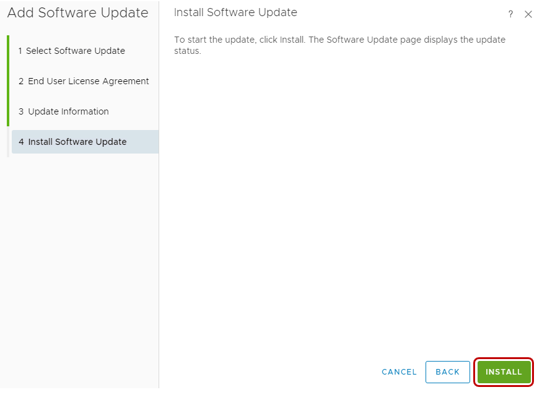
Task: Click the green indicator beside step 3
Action: (7, 111)
